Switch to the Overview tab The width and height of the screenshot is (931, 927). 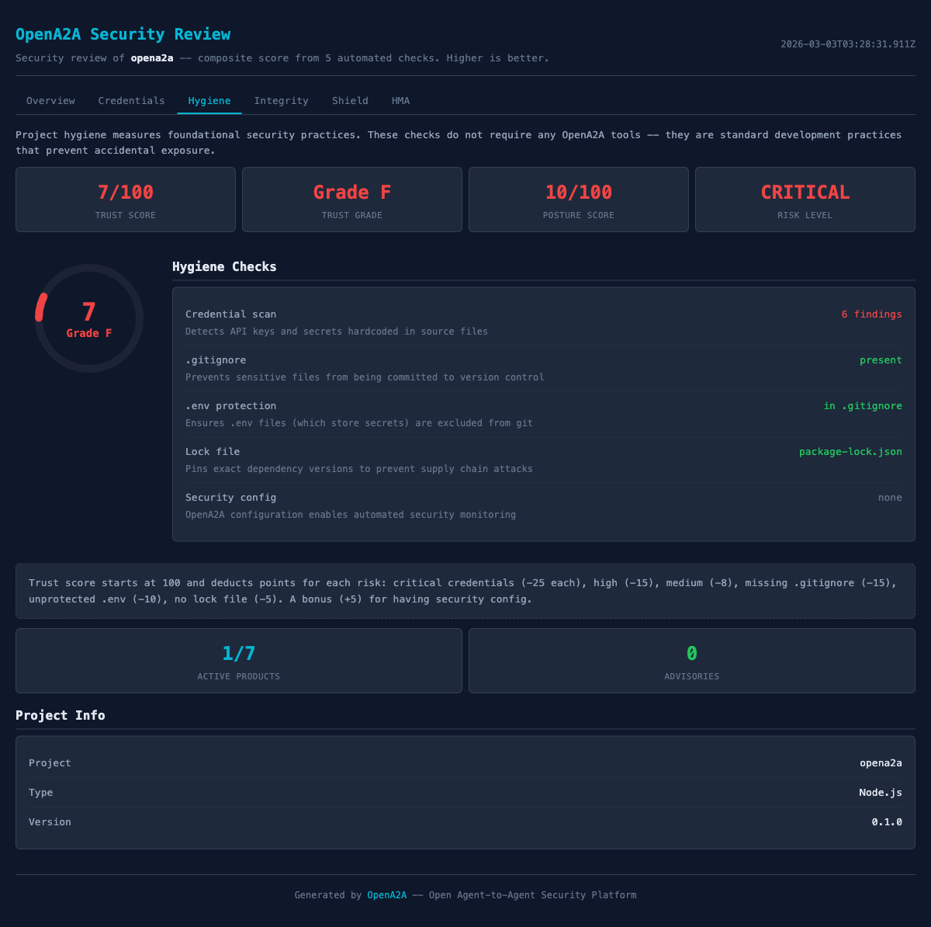(x=51, y=100)
